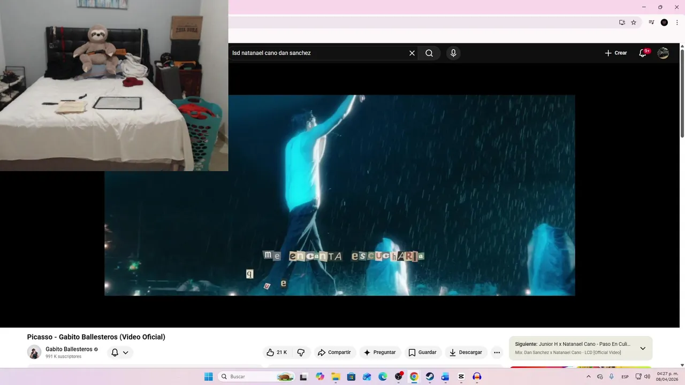This screenshot has height=385, width=685.
Task: Click the tray microphone icon
Action: 612,376
